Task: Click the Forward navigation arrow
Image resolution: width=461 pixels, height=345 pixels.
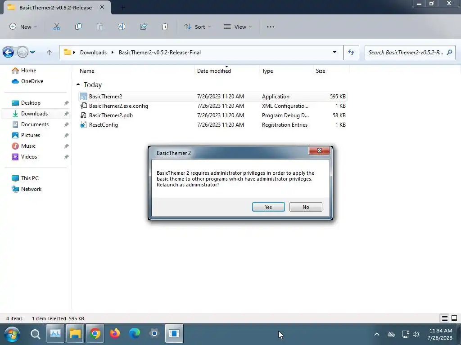Action: tap(23, 53)
